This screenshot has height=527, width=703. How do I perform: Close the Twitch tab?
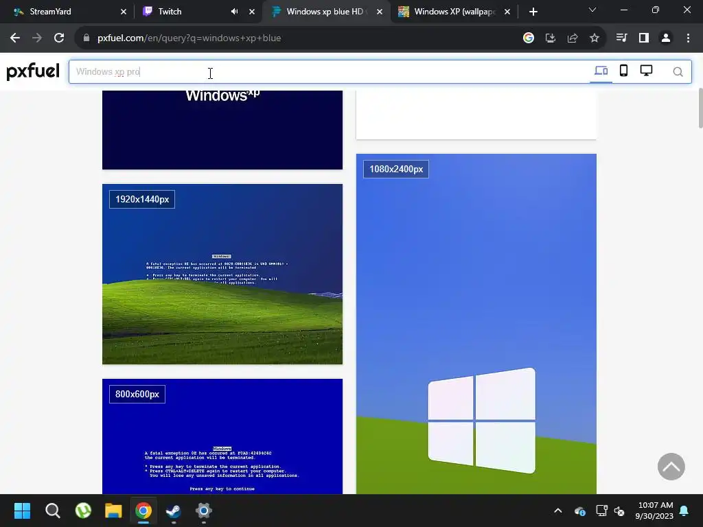pos(251,12)
